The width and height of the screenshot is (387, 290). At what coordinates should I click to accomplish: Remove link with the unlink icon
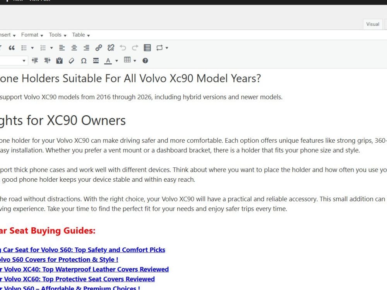(111, 48)
